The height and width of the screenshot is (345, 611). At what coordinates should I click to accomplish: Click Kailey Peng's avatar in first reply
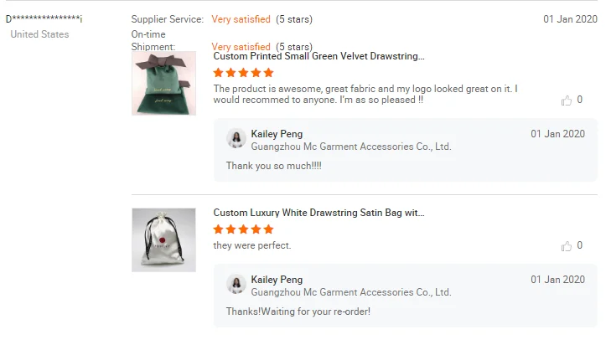[x=236, y=139]
